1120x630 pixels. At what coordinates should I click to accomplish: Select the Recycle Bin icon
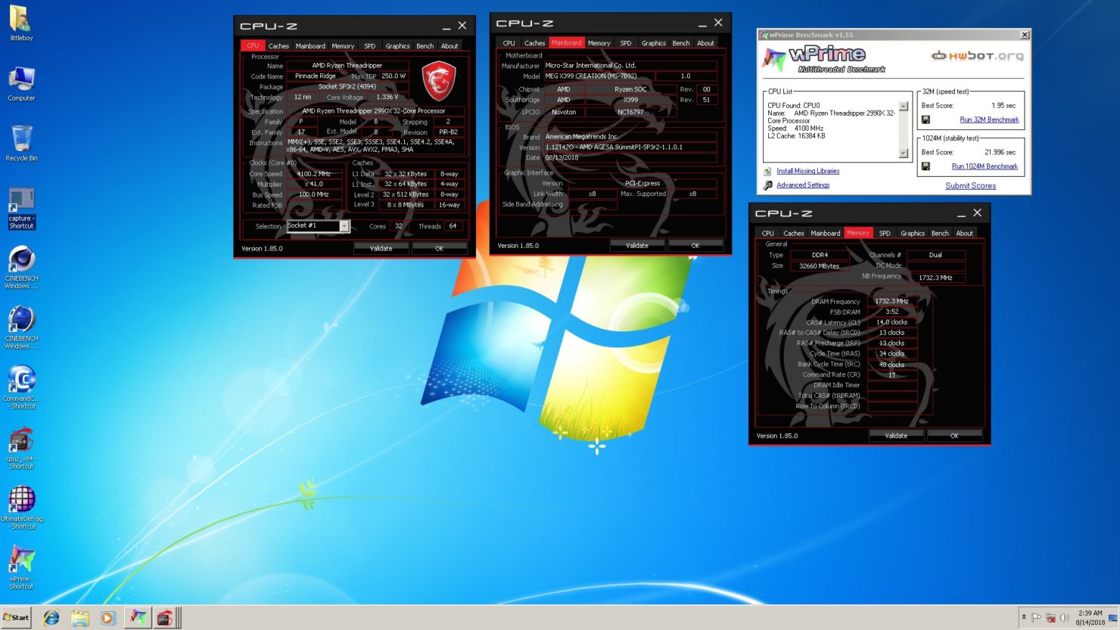pyautogui.click(x=21, y=144)
